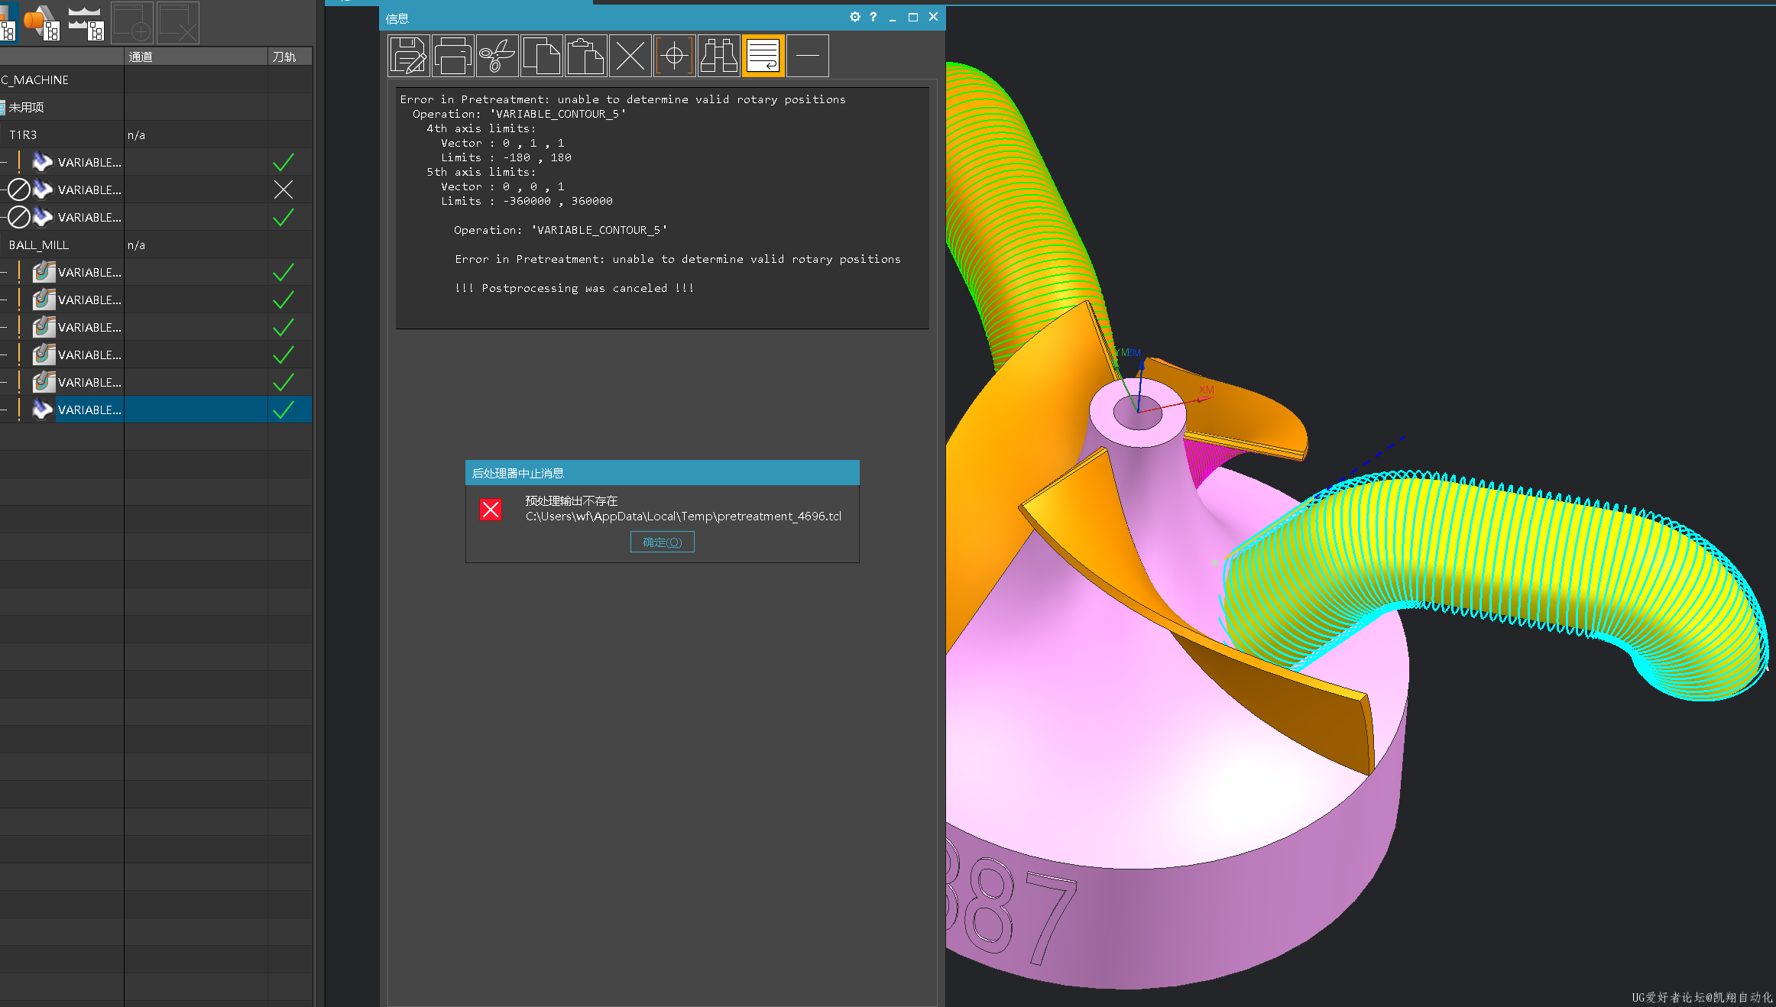
Task: Click the impeller hub center hole in viewport
Action: pos(1137,413)
